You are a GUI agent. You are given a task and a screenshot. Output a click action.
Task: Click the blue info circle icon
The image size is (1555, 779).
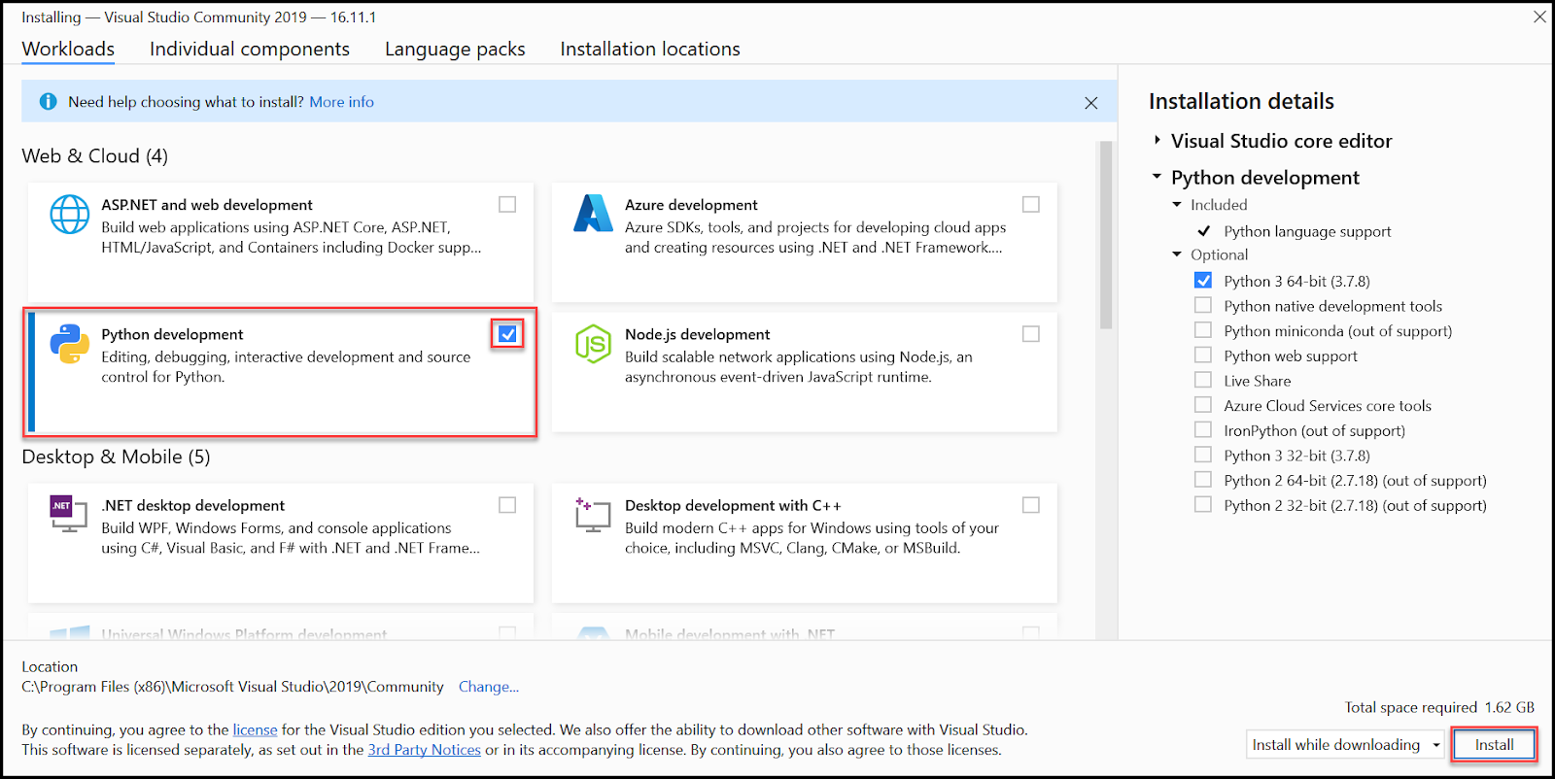click(x=48, y=102)
